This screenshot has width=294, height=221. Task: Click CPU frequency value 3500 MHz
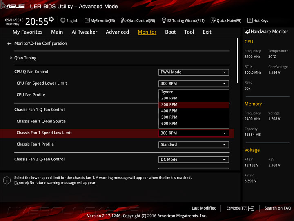(x=252, y=57)
